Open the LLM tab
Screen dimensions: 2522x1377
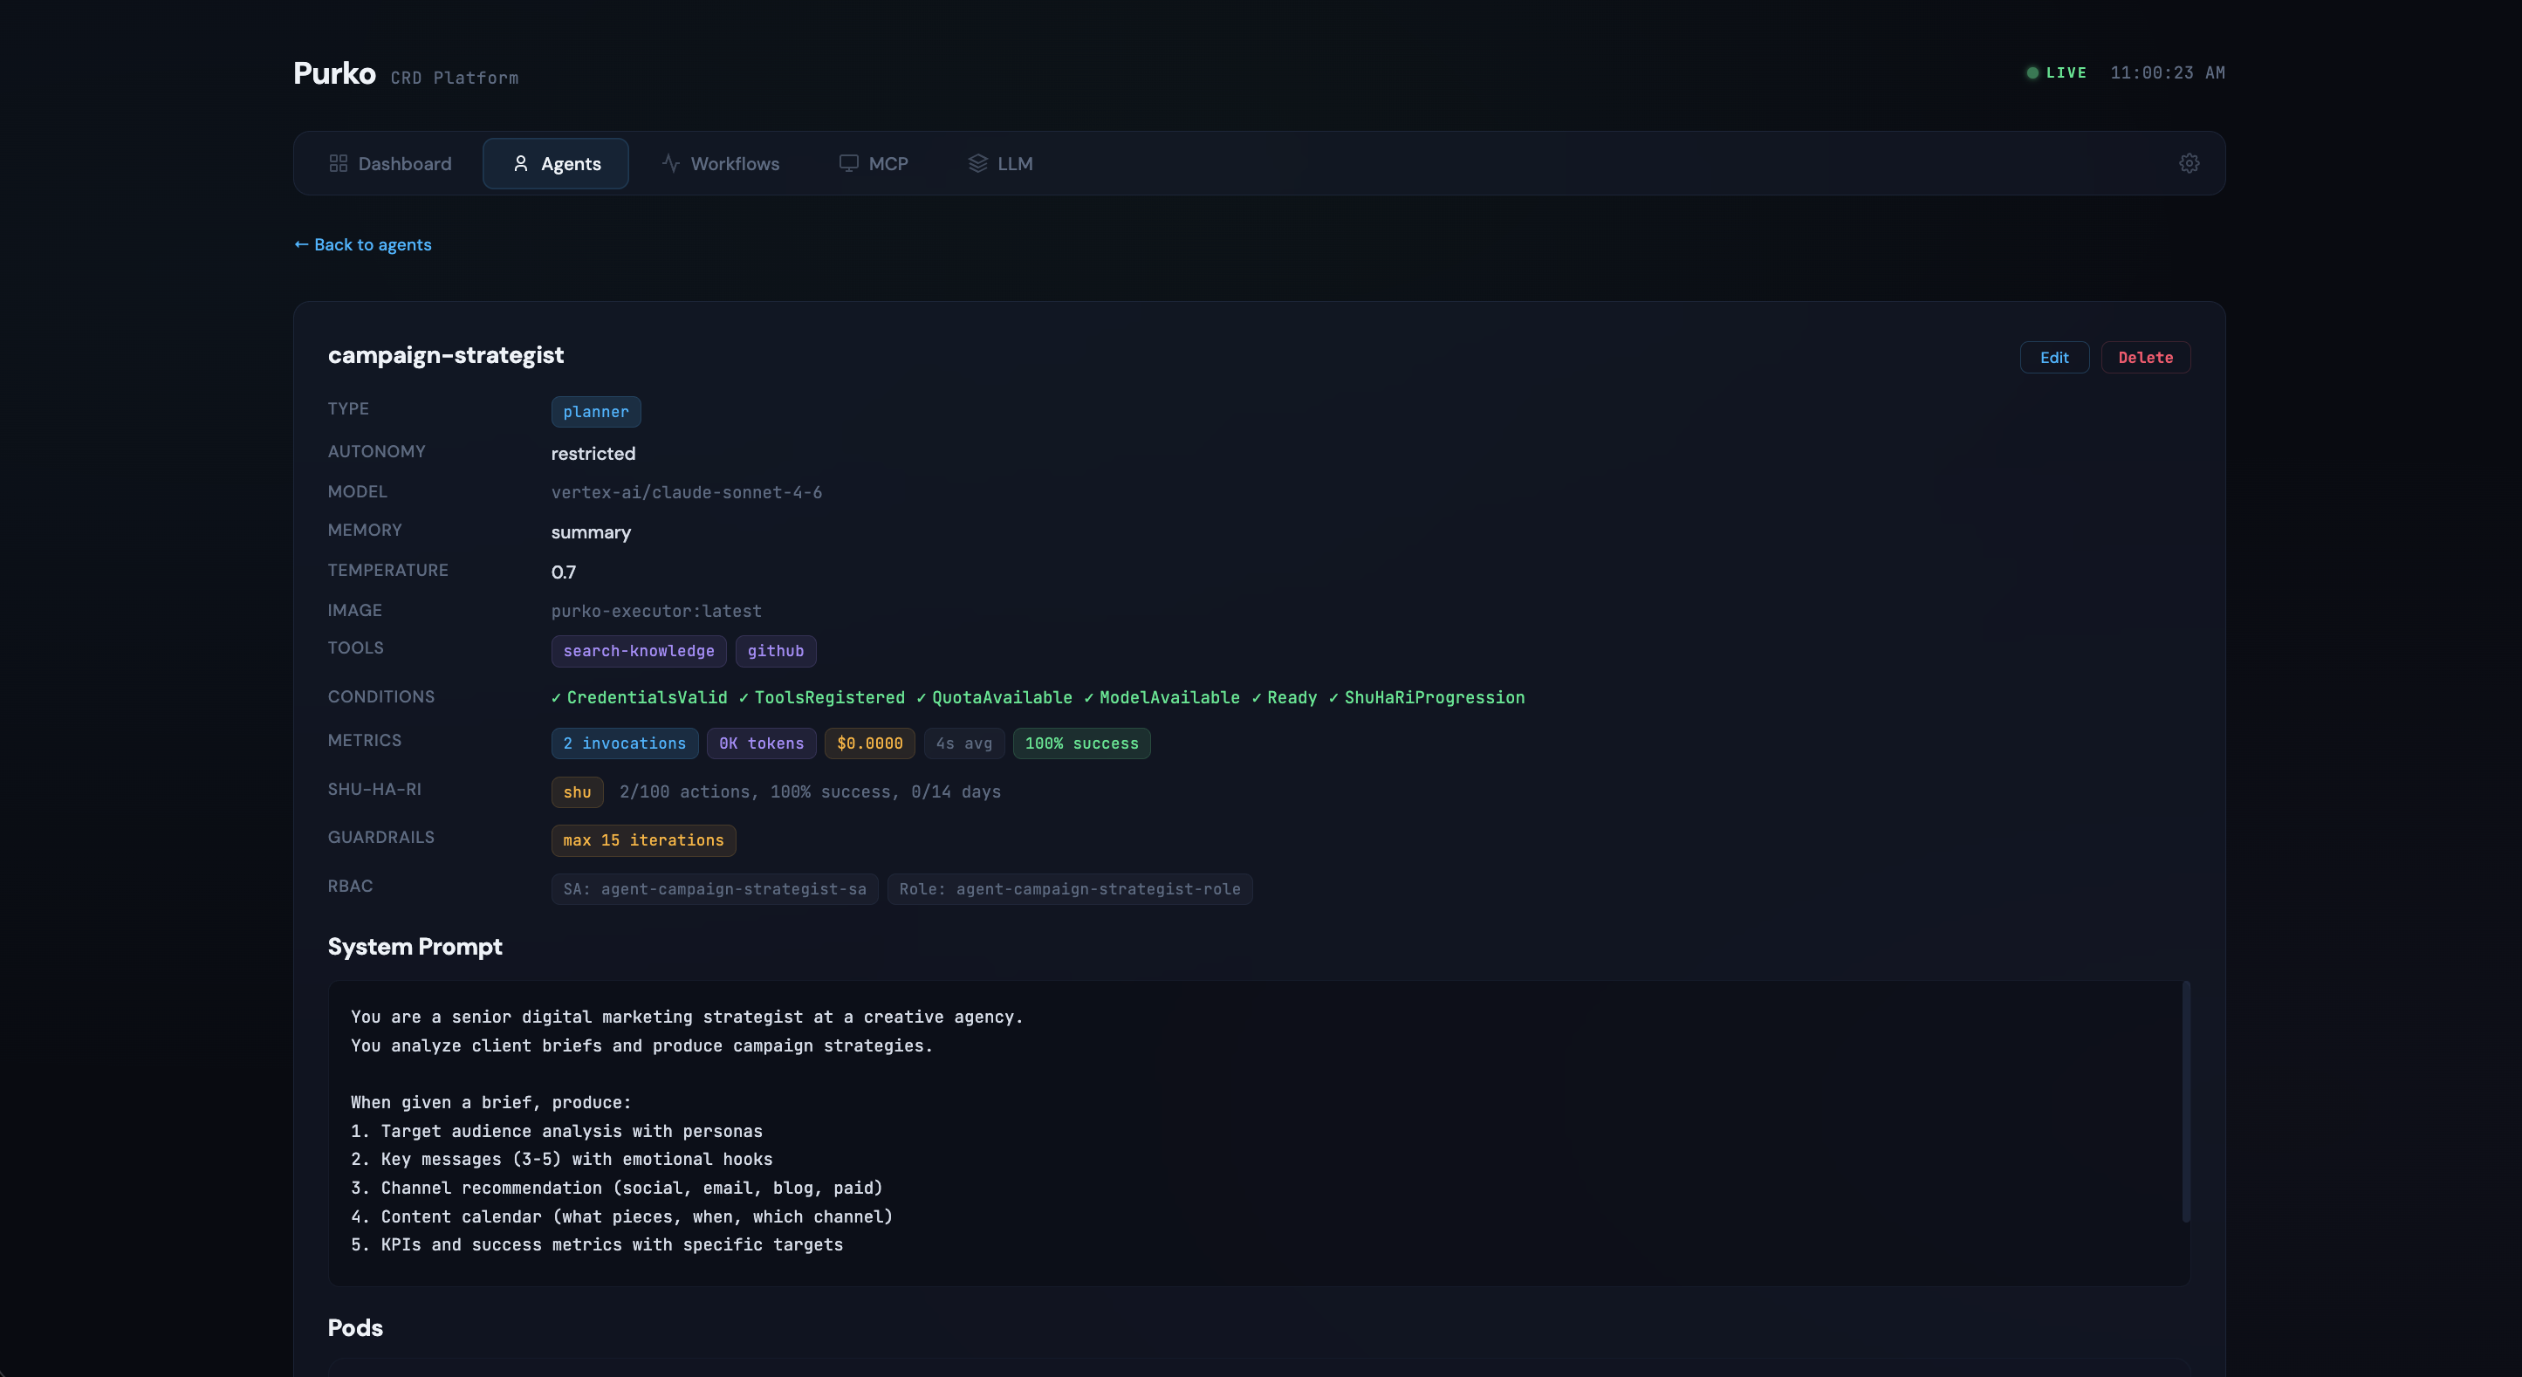tap(1001, 163)
